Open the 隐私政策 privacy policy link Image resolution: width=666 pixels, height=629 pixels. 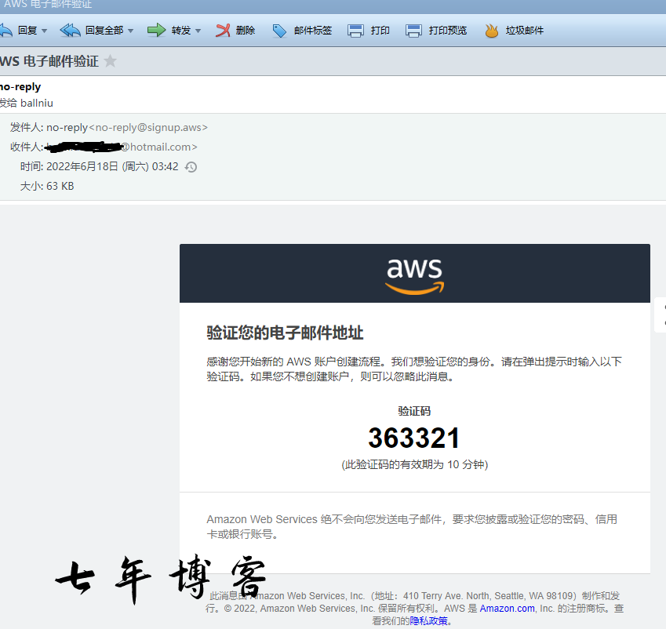(428, 621)
